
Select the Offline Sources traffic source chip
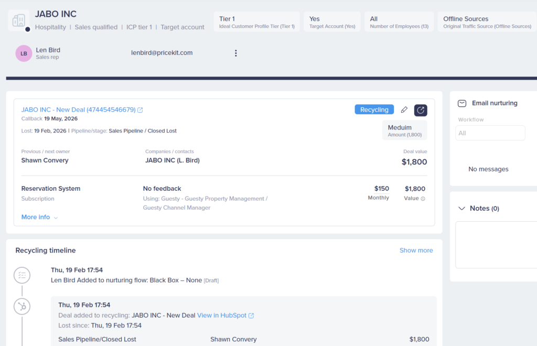coord(487,22)
